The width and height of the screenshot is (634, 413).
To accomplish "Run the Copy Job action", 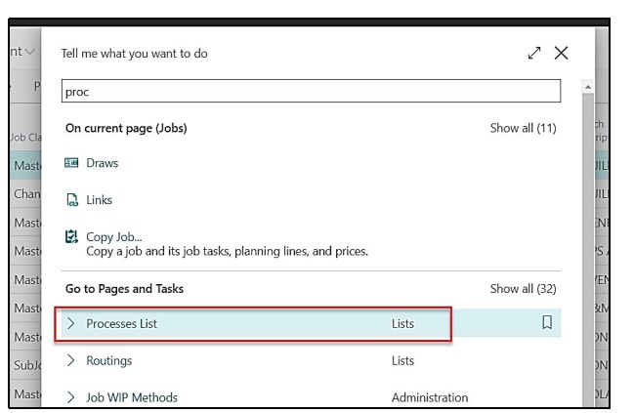I will coord(114,237).
